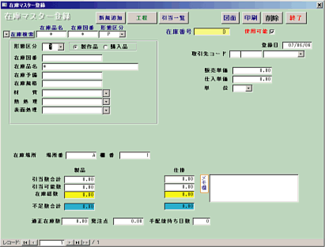The image size is (325, 247).
Task: Click the 在庫検索 search button
Action: click(x=22, y=34)
